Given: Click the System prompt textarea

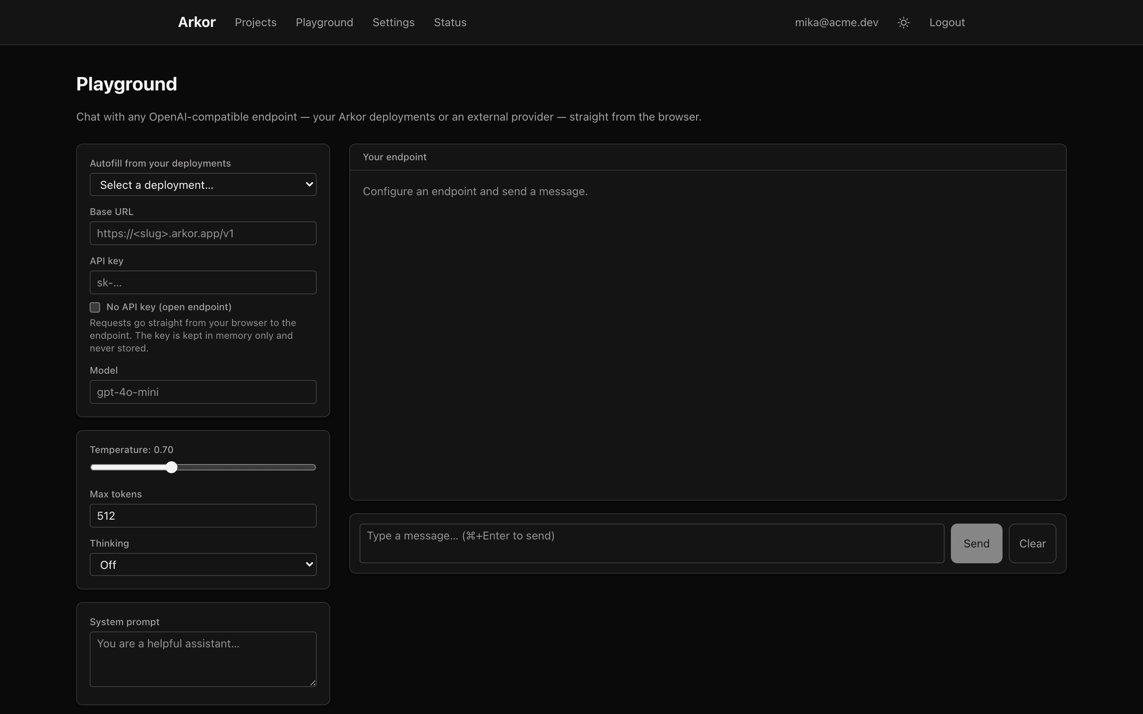Looking at the screenshot, I should 203,659.
